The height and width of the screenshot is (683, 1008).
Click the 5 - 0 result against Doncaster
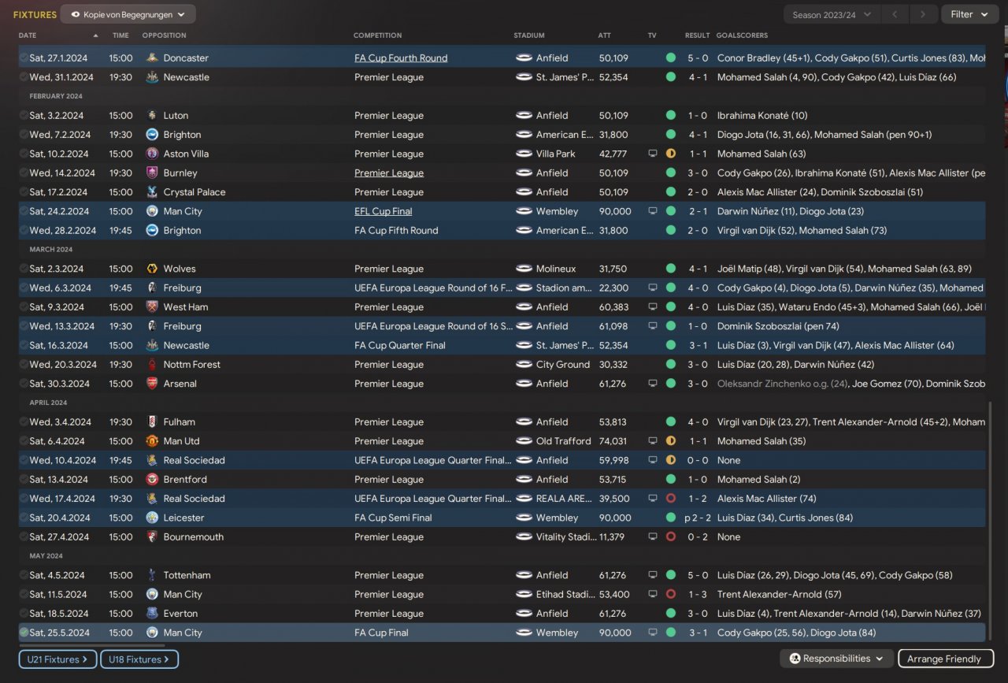click(x=698, y=58)
